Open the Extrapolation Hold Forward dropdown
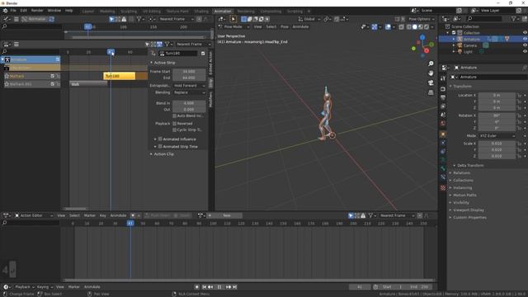Image resolution: width=528 pixels, height=297 pixels. coord(189,86)
